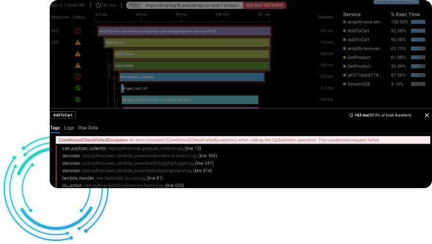Click the warning icon on the Invocation row
432x244 pixels.
78,65
